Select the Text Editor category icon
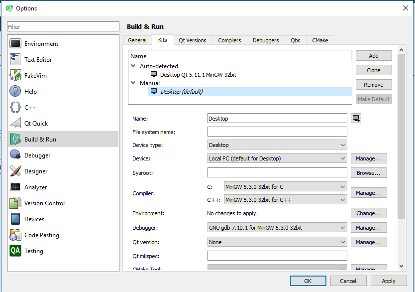Image resolution: width=415 pixels, height=292 pixels. [15, 60]
